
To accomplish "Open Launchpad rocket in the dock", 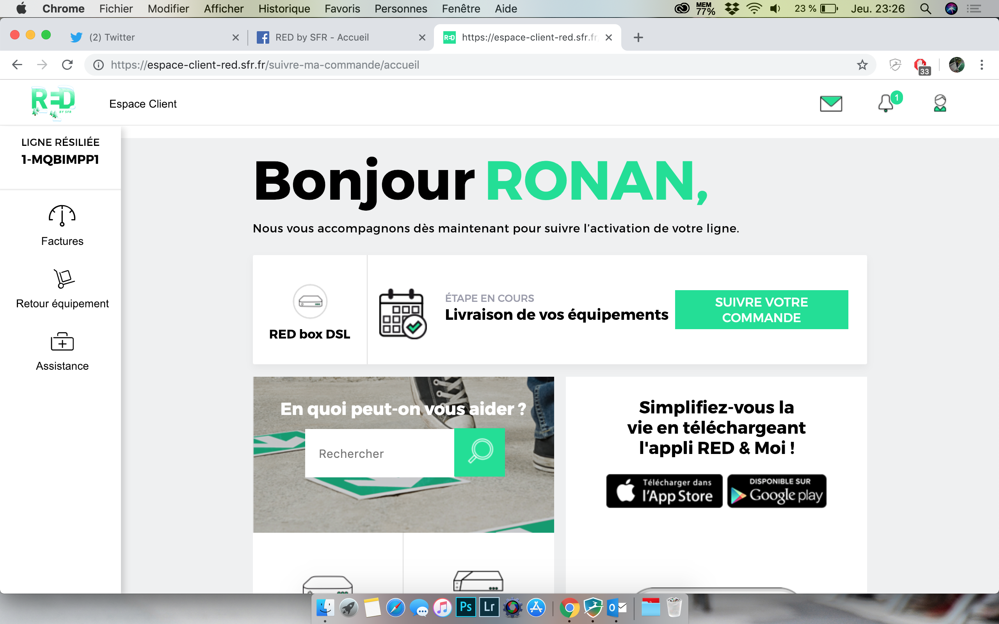I will 349,608.
